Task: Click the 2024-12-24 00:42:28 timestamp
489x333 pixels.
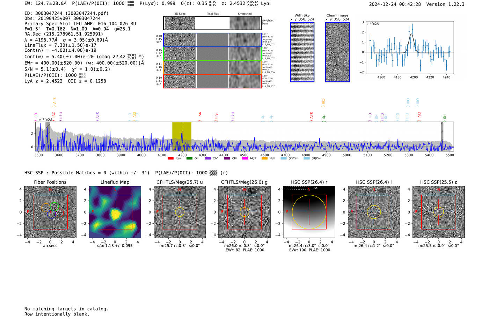Action: coord(395,4)
